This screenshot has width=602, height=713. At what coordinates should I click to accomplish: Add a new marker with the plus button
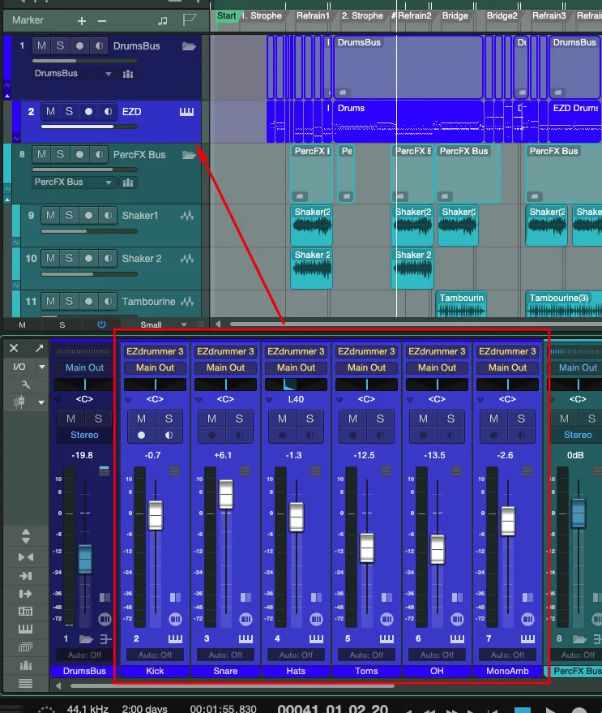click(82, 21)
